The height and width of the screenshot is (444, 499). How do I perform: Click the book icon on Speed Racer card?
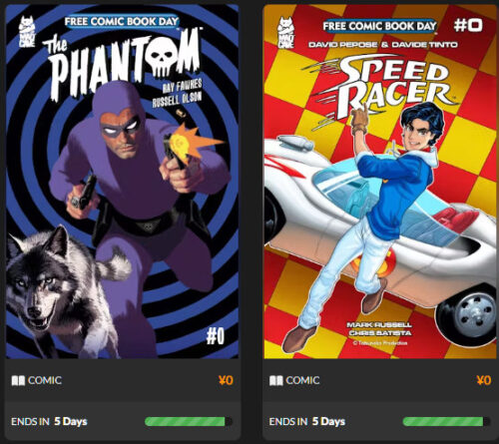[276, 380]
